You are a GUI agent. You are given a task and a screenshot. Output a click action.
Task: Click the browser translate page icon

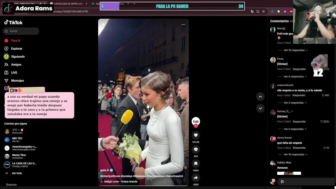point(252,12)
